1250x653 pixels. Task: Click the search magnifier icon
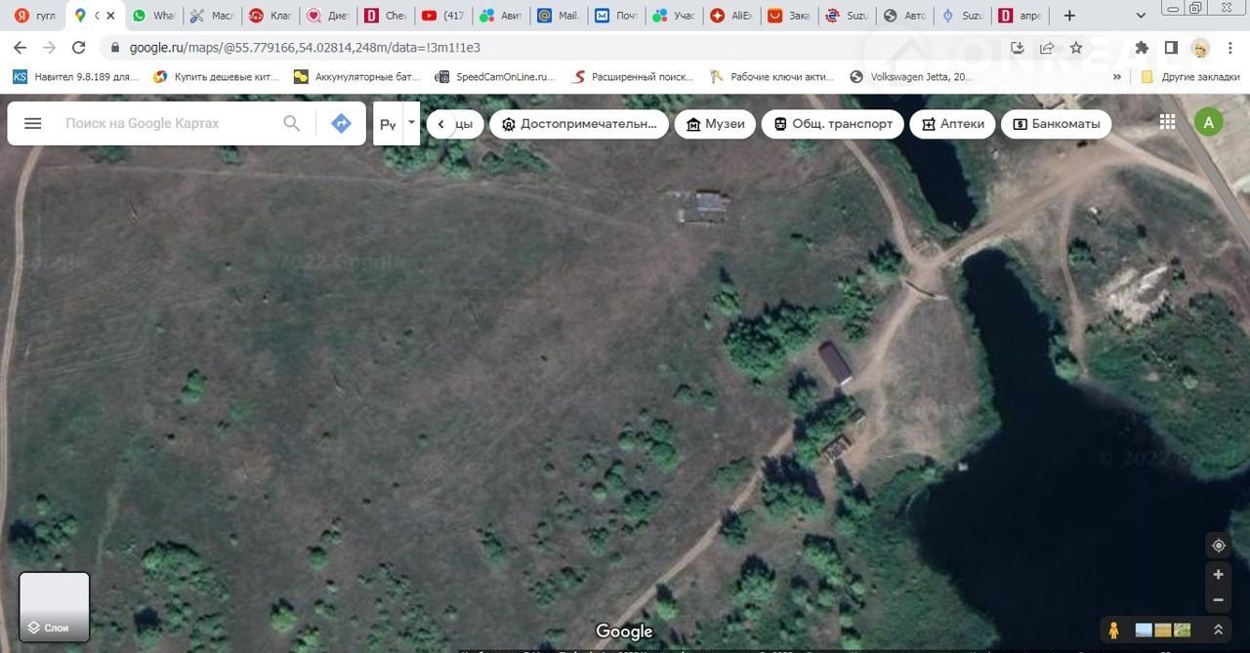(x=291, y=123)
